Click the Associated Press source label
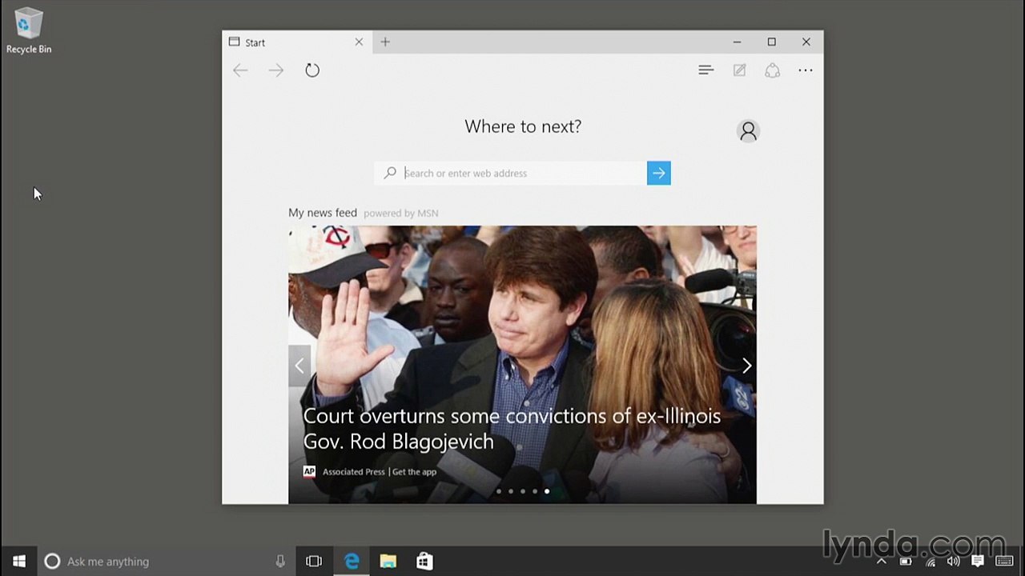Image resolution: width=1025 pixels, height=576 pixels. [354, 472]
